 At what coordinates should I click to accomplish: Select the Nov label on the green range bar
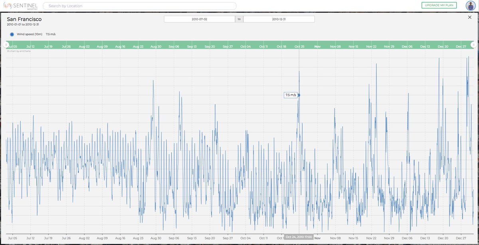click(x=317, y=46)
